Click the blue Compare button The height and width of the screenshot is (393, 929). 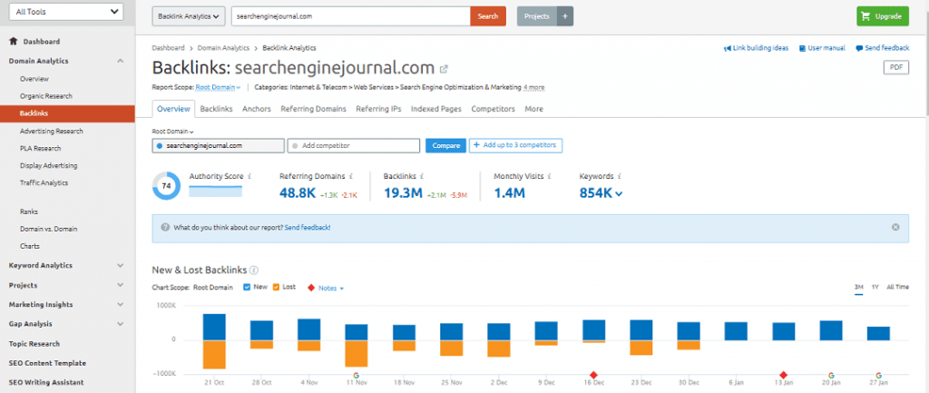coord(446,146)
